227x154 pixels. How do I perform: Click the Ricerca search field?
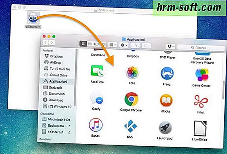click(x=201, y=48)
